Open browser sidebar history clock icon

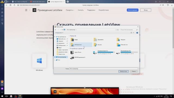pos(2,9)
